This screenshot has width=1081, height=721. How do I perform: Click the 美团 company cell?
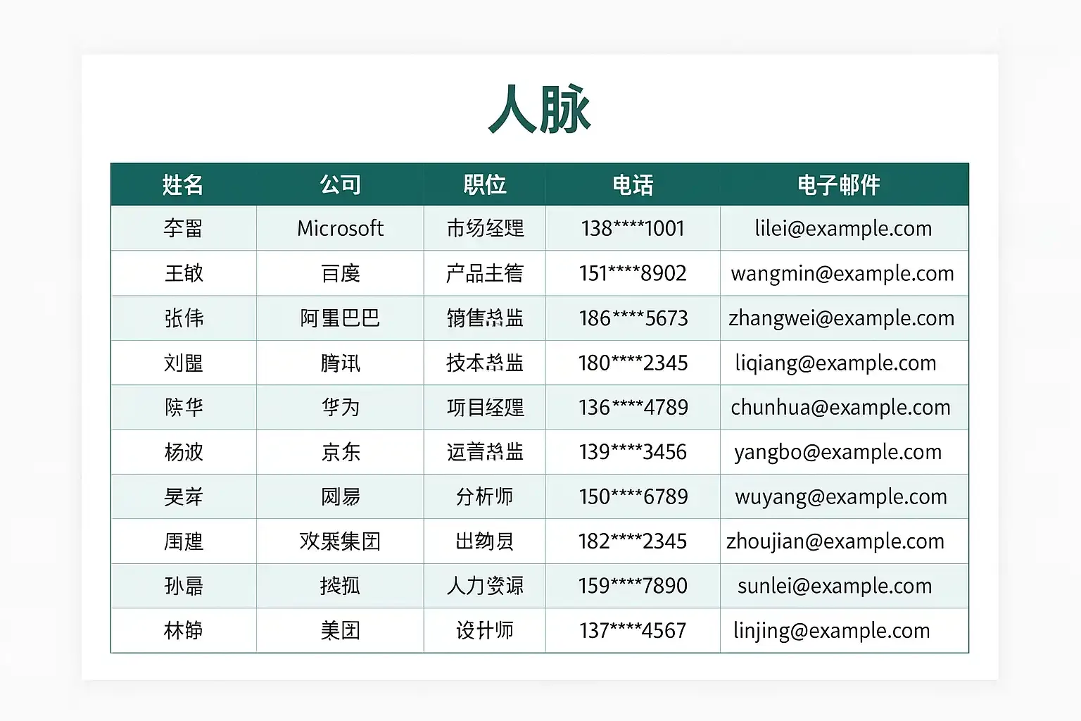(x=341, y=631)
